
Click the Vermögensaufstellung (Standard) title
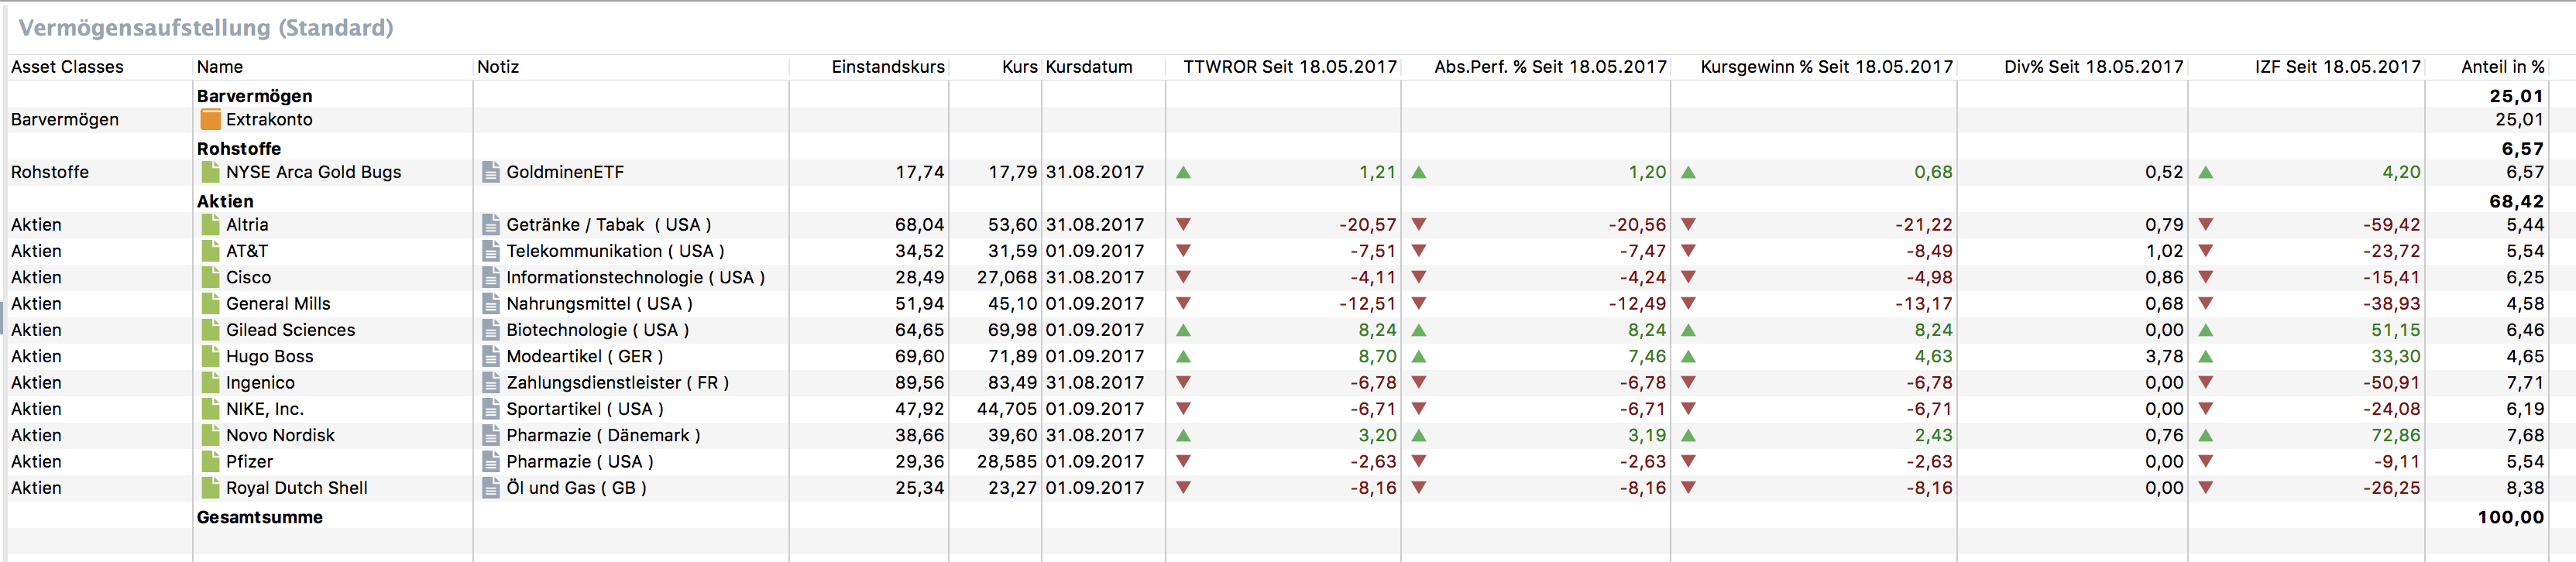206,28
